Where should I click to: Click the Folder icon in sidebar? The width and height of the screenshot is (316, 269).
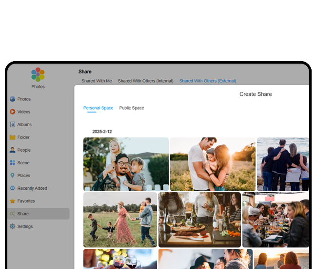tap(13, 137)
